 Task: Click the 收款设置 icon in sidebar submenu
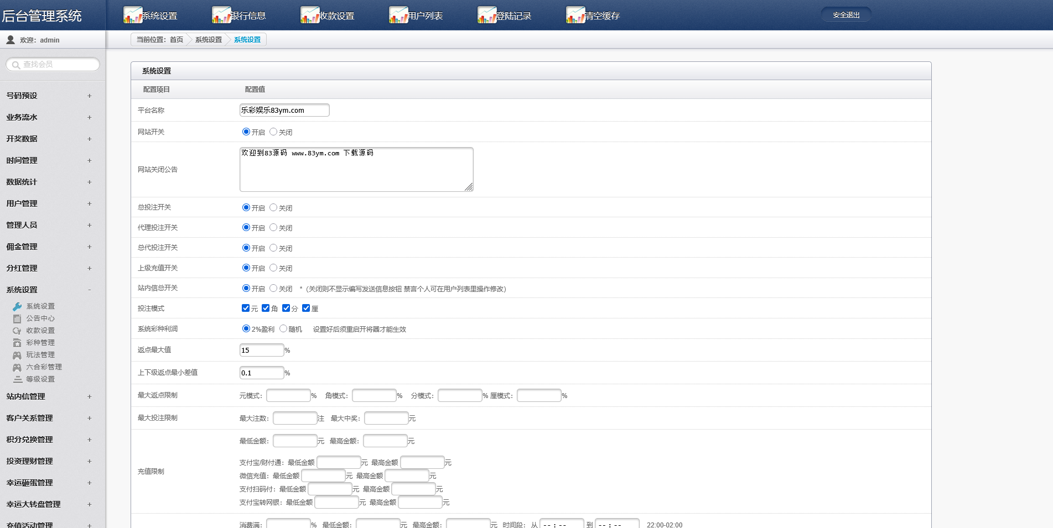point(17,331)
